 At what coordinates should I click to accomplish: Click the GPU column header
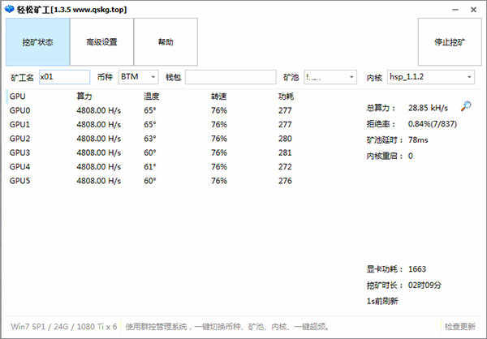coord(17,97)
